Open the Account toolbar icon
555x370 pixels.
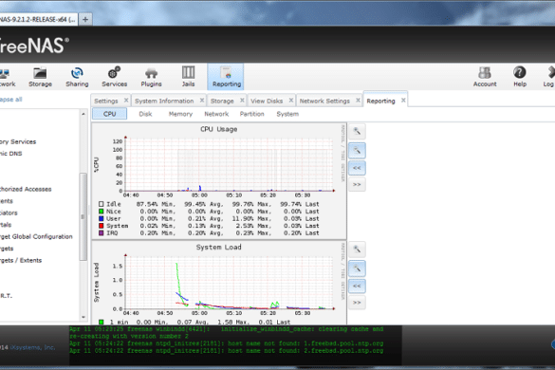point(485,77)
